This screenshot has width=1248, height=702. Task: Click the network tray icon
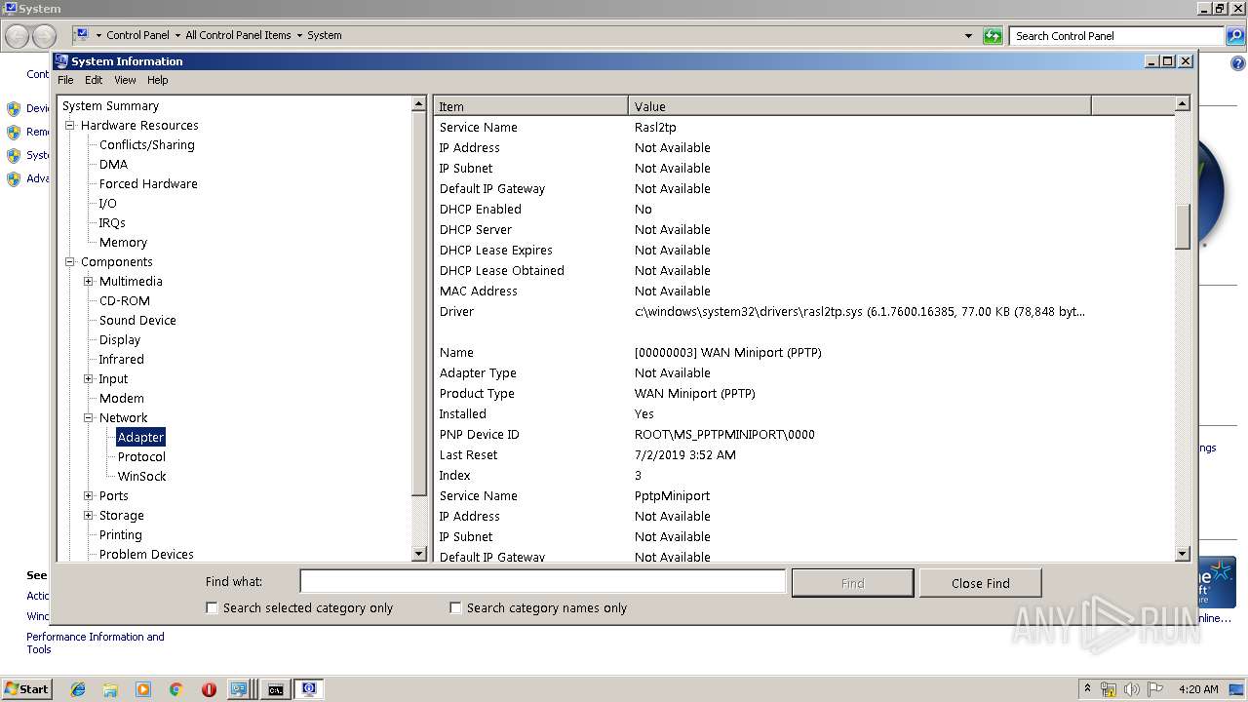(x=1109, y=688)
